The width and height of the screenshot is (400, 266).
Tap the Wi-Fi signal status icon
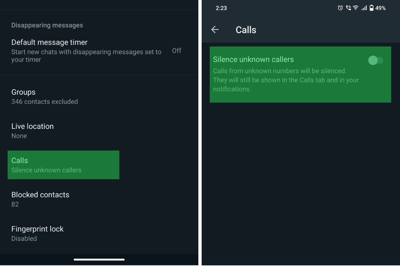[356, 8]
